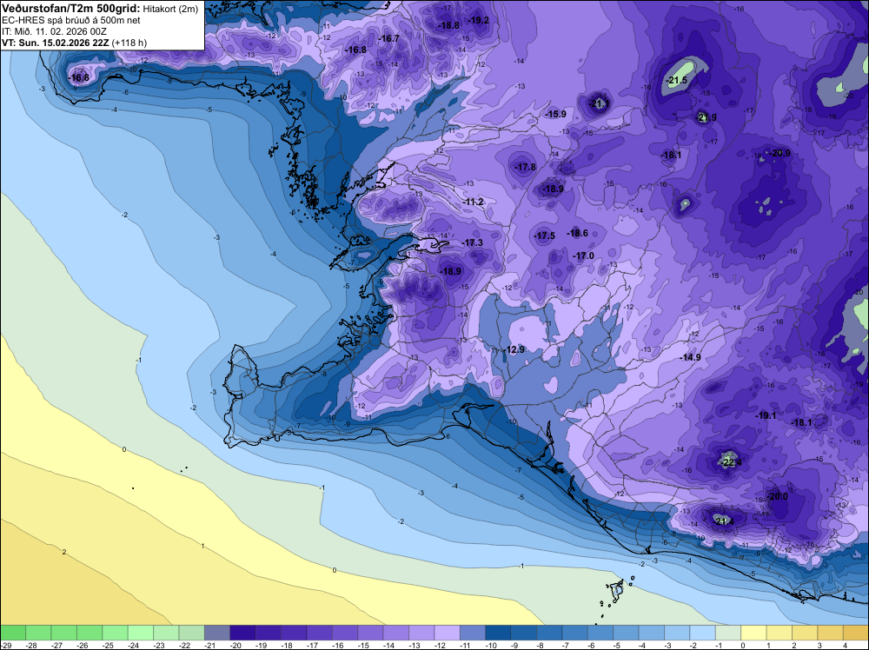Image resolution: width=869 pixels, height=650 pixels.
Task: Select the -19.1 temperature reading
Action: [x=766, y=415]
